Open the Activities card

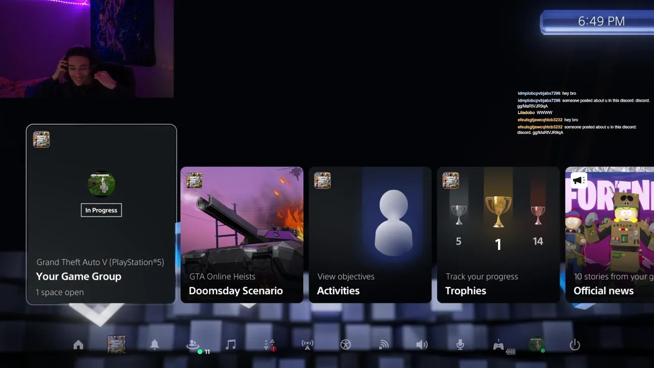point(370,235)
